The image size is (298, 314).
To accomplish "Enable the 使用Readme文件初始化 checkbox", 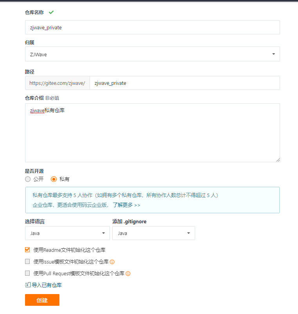I will coord(27,249).
